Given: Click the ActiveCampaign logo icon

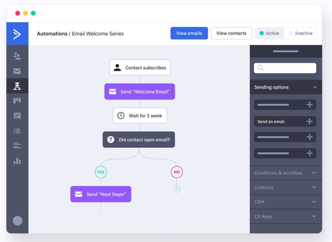Looking at the screenshot, I should click(17, 34).
